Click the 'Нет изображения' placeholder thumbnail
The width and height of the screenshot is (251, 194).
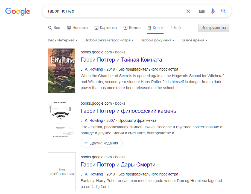tap(62, 172)
